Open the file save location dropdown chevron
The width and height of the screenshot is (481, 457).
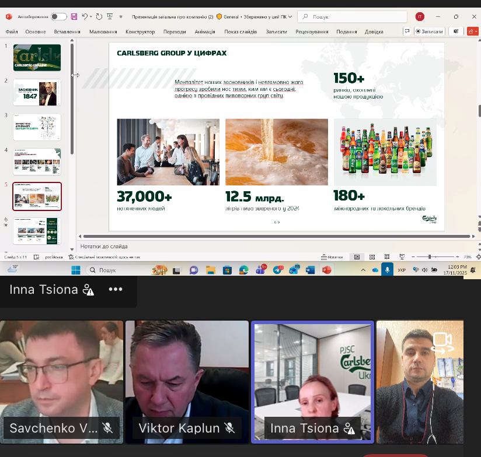tap(290, 17)
